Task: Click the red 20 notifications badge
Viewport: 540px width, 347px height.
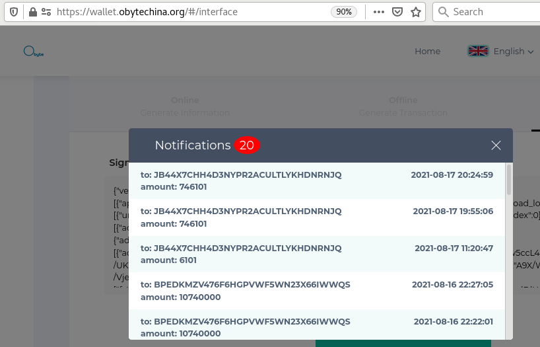Action: tap(247, 145)
